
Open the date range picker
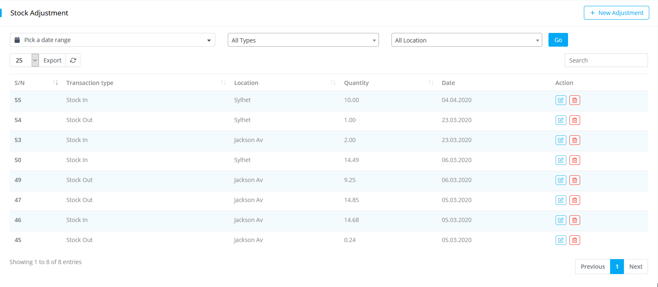(112, 40)
